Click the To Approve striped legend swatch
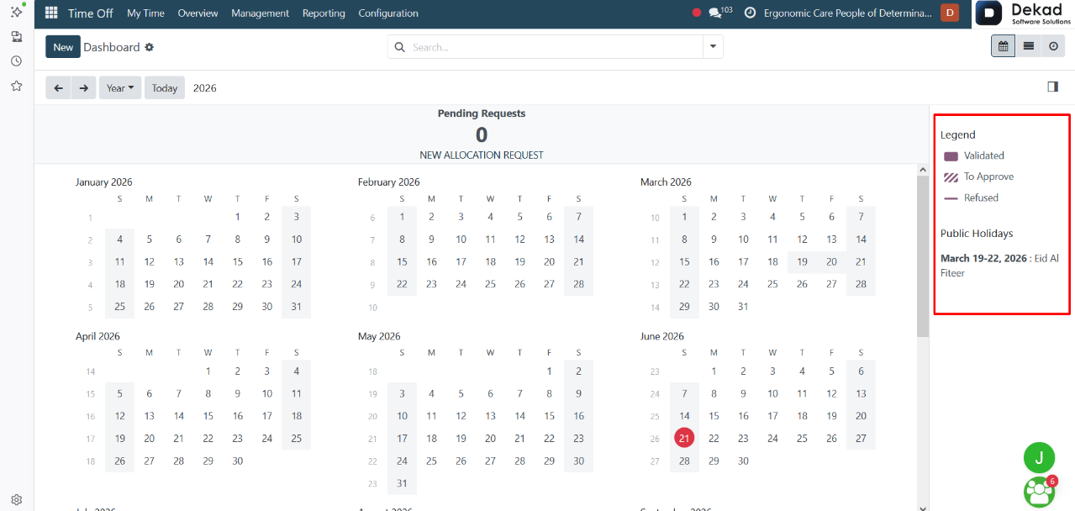The image size is (1075, 511). coord(951,177)
